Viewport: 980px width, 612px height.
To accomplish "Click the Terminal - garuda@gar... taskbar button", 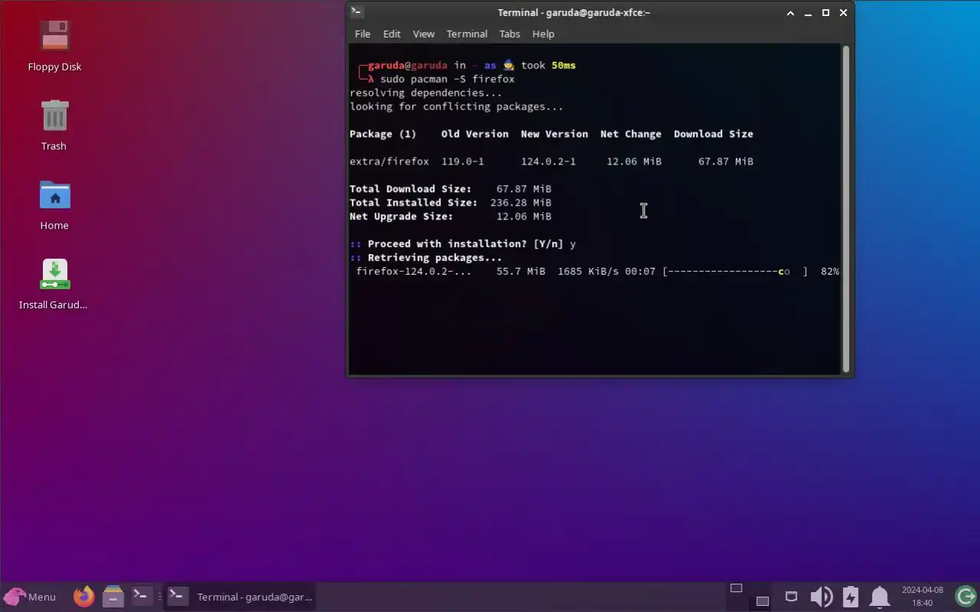I will point(240,597).
